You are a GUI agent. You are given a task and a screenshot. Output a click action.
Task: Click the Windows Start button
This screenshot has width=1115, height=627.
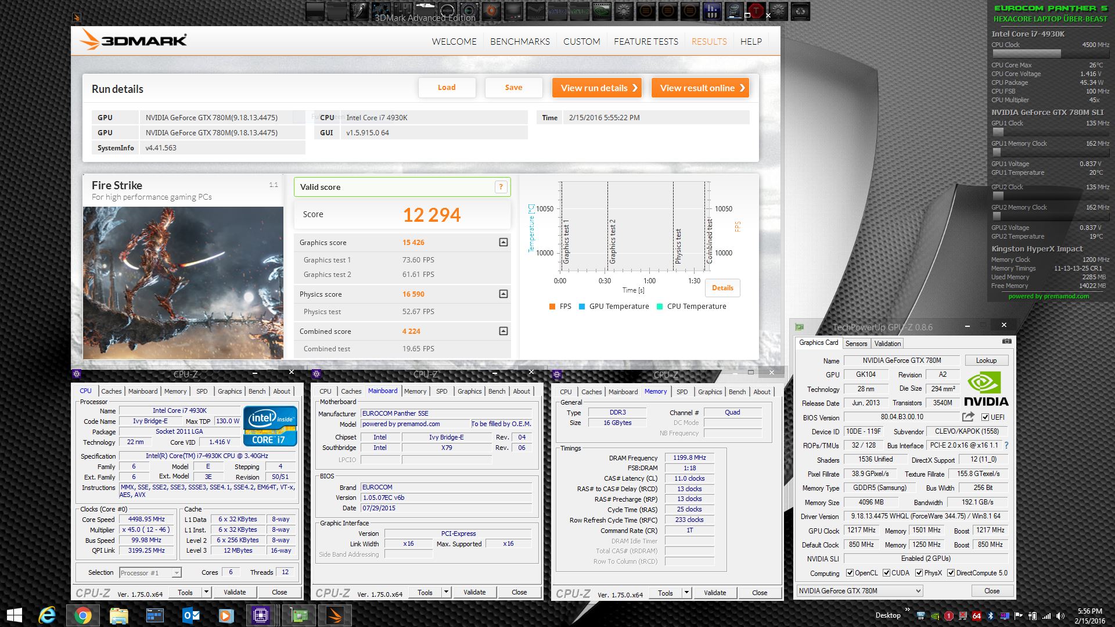click(14, 615)
